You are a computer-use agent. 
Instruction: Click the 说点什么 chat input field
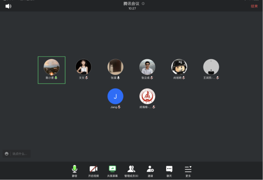coord(20,154)
